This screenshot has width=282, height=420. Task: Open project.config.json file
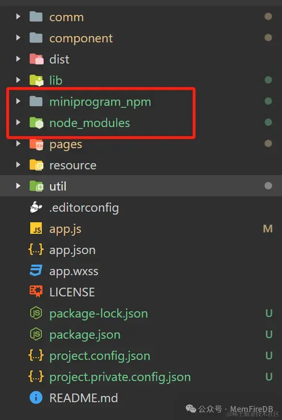[100, 356]
